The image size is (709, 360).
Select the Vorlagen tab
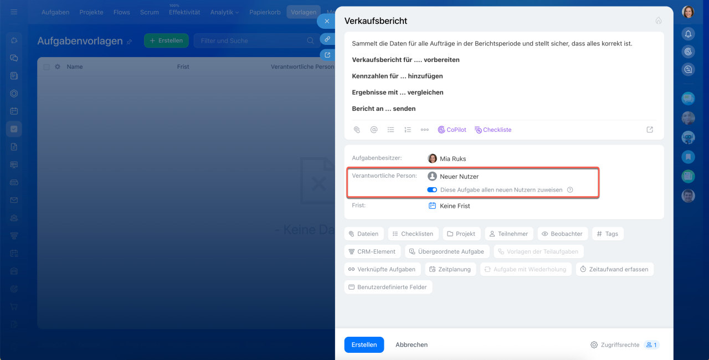304,12
